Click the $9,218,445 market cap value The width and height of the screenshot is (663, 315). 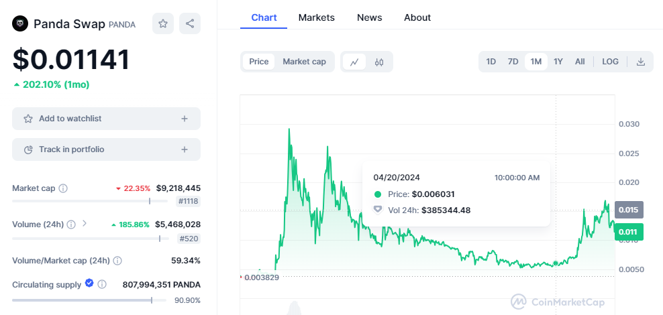pyautogui.click(x=178, y=188)
